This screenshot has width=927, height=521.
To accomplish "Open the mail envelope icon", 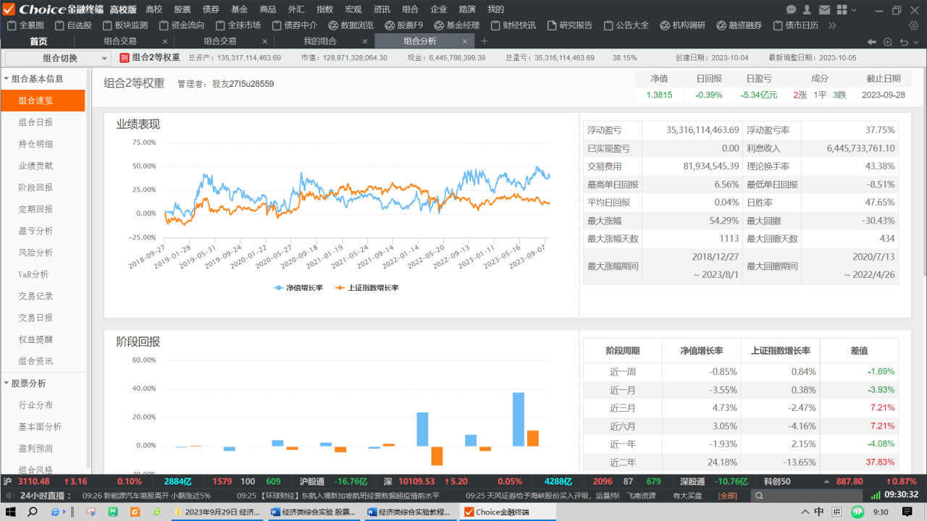I will 824,9.
